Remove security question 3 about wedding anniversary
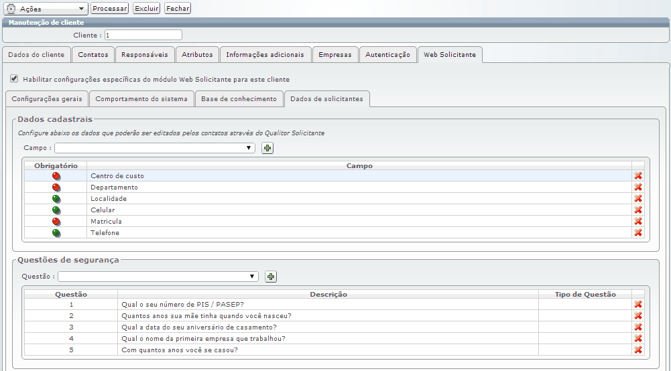Viewport: 671px width, 371px height. [637, 327]
